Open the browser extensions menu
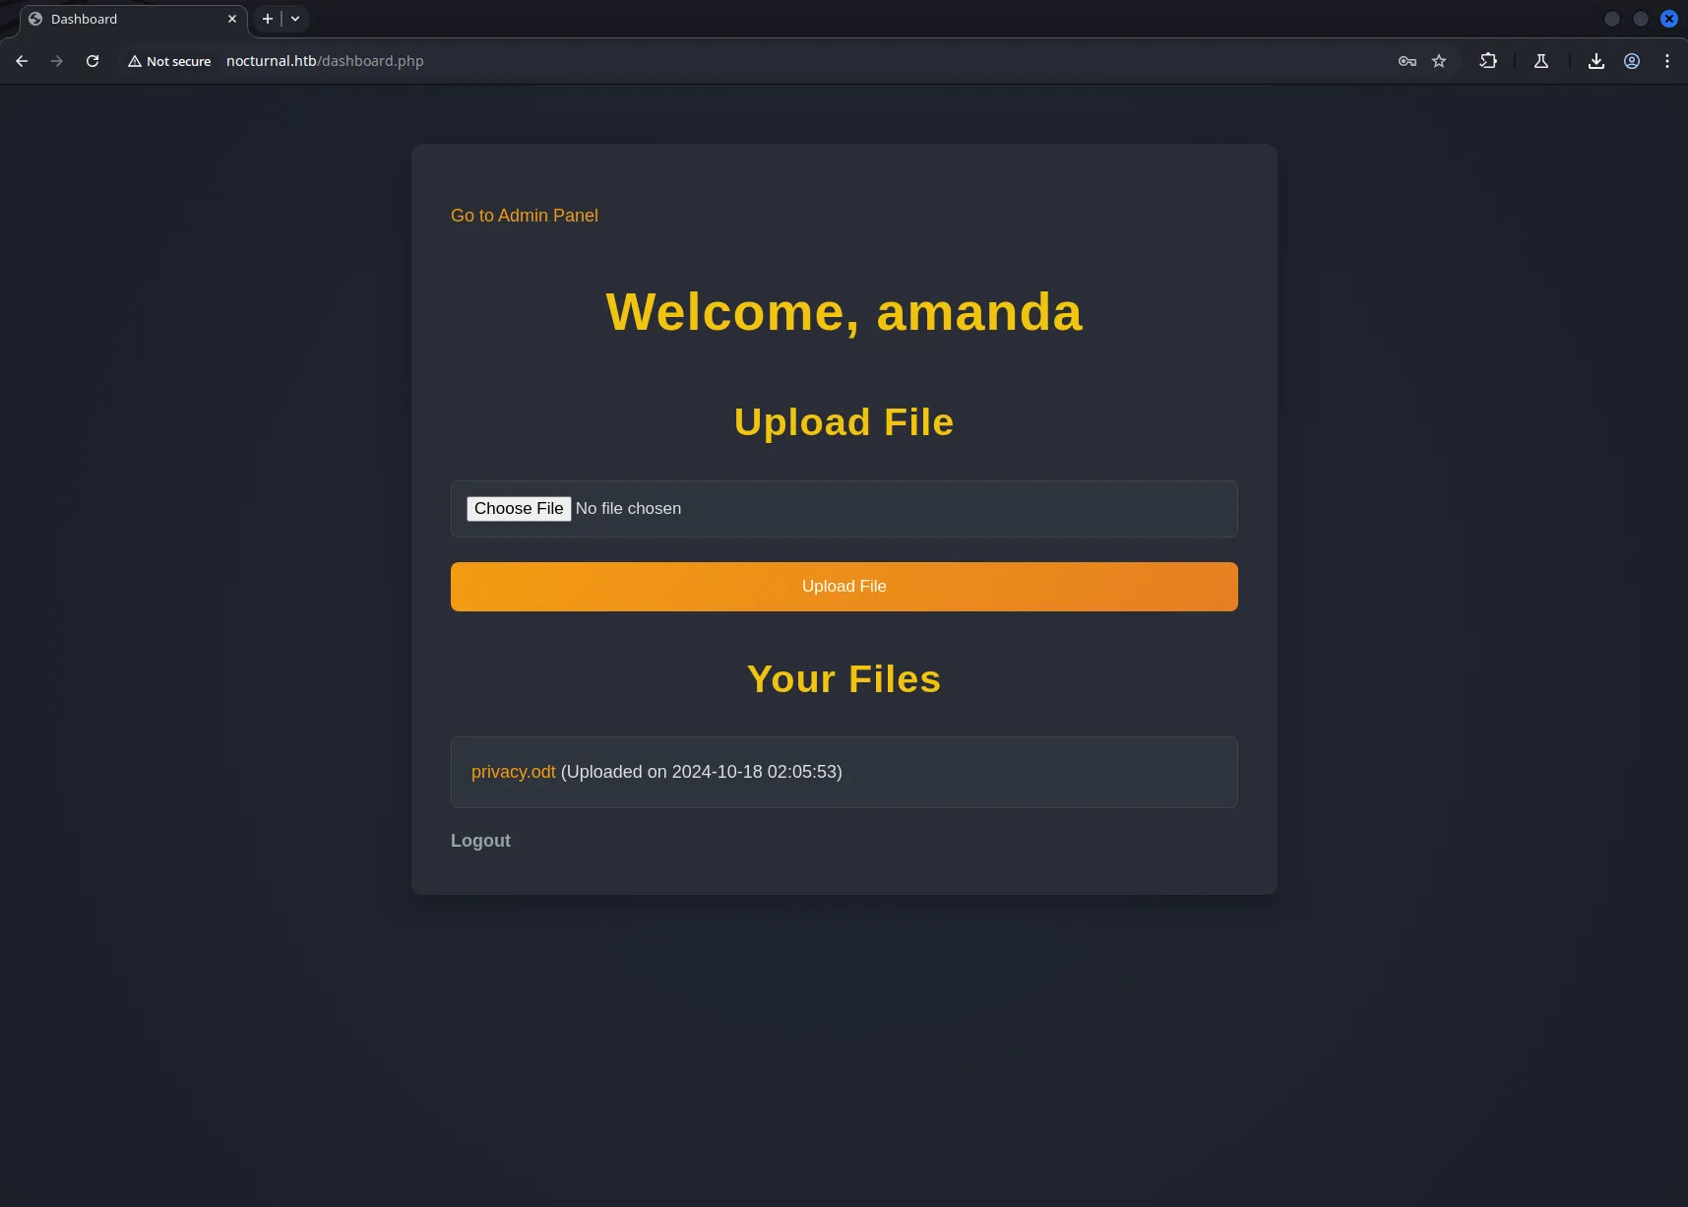The image size is (1688, 1207). (1488, 61)
